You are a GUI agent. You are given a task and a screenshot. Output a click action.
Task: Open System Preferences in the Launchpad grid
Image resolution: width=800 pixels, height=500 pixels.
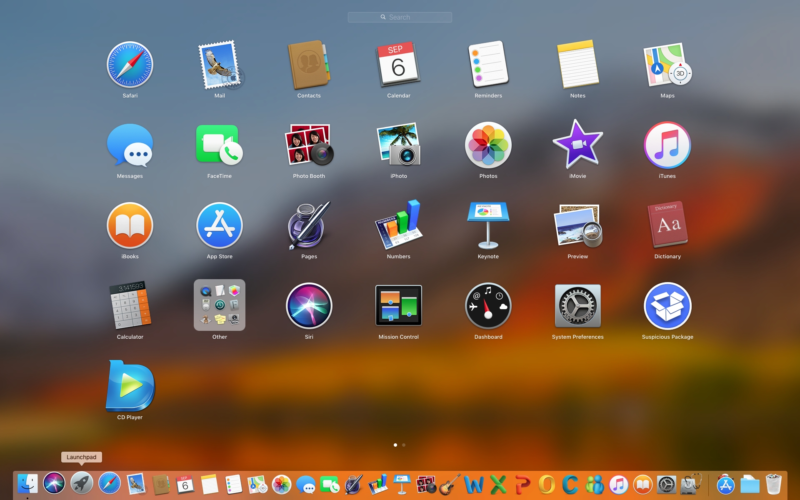(x=578, y=306)
